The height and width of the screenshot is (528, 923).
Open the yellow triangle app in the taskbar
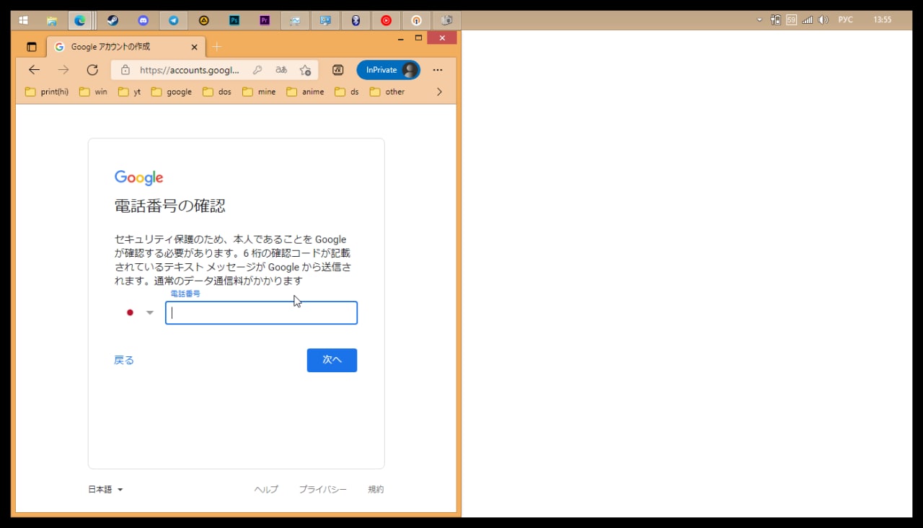[204, 20]
